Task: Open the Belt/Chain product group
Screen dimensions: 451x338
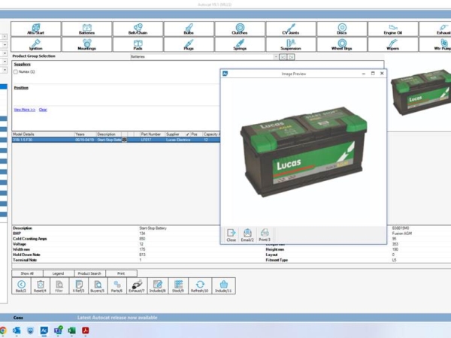Action: tap(138, 29)
